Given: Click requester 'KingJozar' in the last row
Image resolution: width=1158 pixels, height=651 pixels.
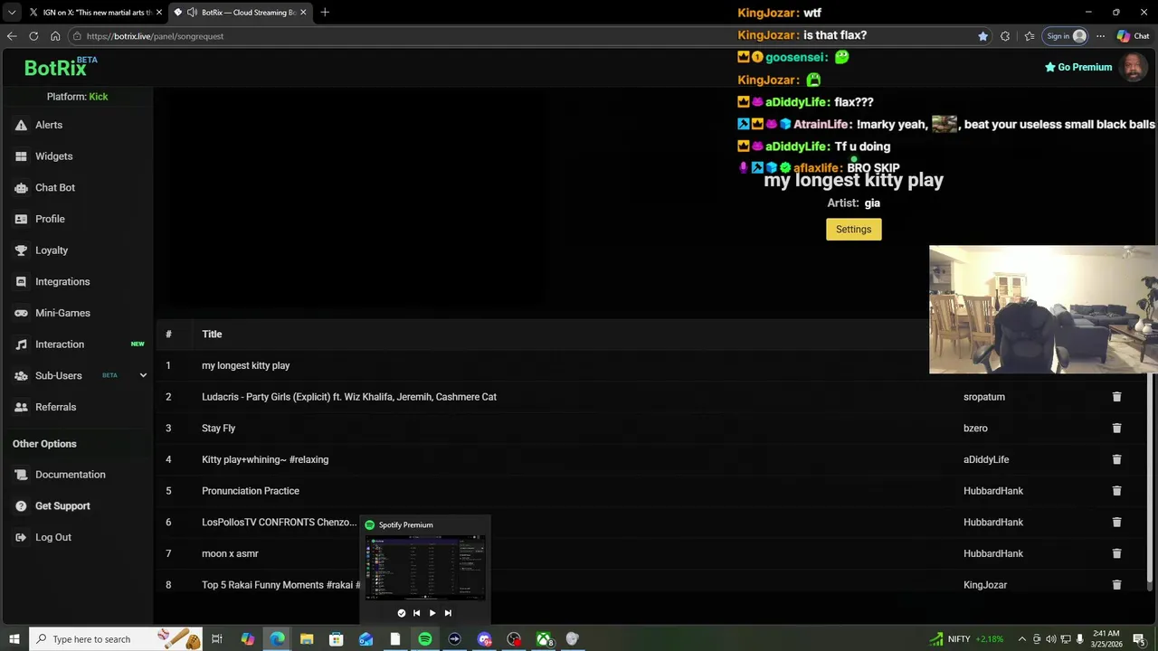Looking at the screenshot, I should (985, 585).
